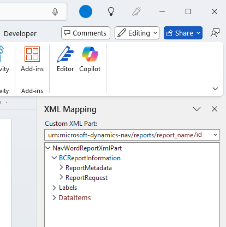Expand the DataItems node
Viewport: 226px width, 227px height.
tap(54, 197)
